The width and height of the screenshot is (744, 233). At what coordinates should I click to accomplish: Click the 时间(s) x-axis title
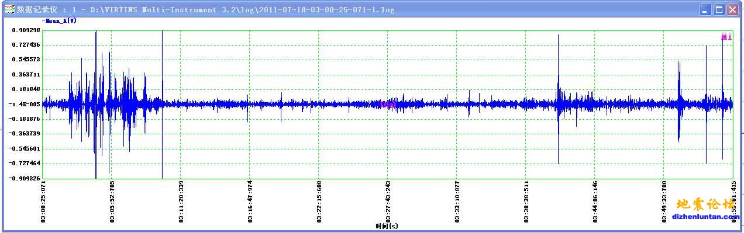pyautogui.click(x=387, y=226)
